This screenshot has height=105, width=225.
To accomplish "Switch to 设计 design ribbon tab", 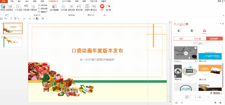I will [27, 1].
